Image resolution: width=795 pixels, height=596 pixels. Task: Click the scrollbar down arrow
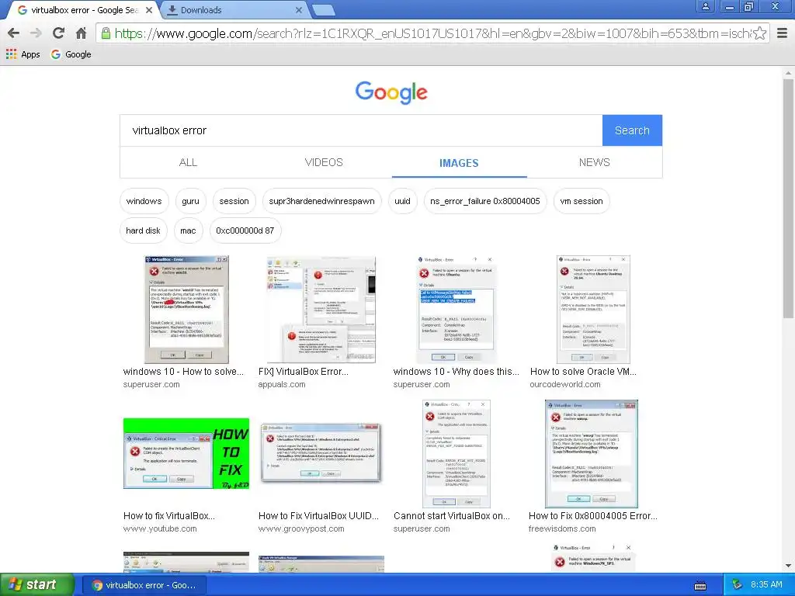point(788,566)
